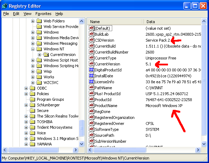Select the string icon beside ProductName
The width and height of the screenshot is (209, 163).
tap(92, 105)
